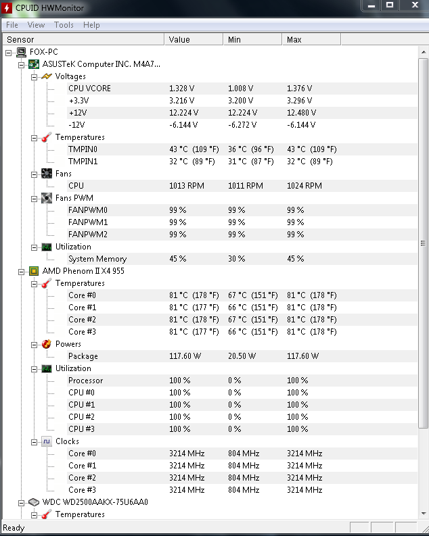Click the Powers flame icon
This screenshot has height=536, width=429.
tap(47, 344)
